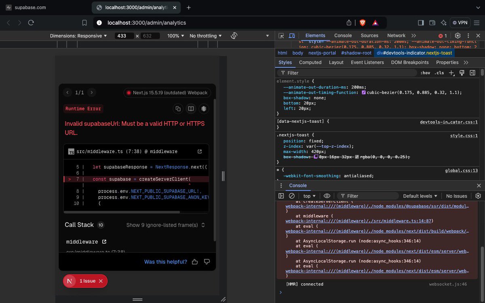Open the 100% zoom dropdown
Viewport: 485px width, 303px height.
(176, 36)
